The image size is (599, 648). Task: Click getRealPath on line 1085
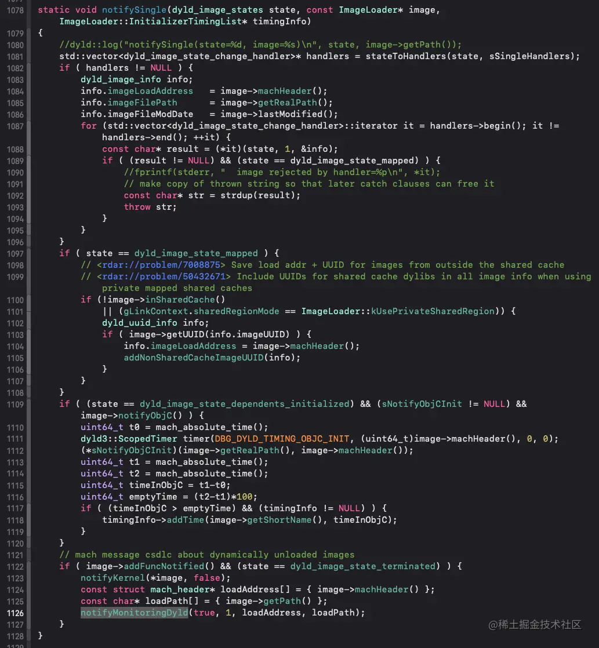click(287, 103)
